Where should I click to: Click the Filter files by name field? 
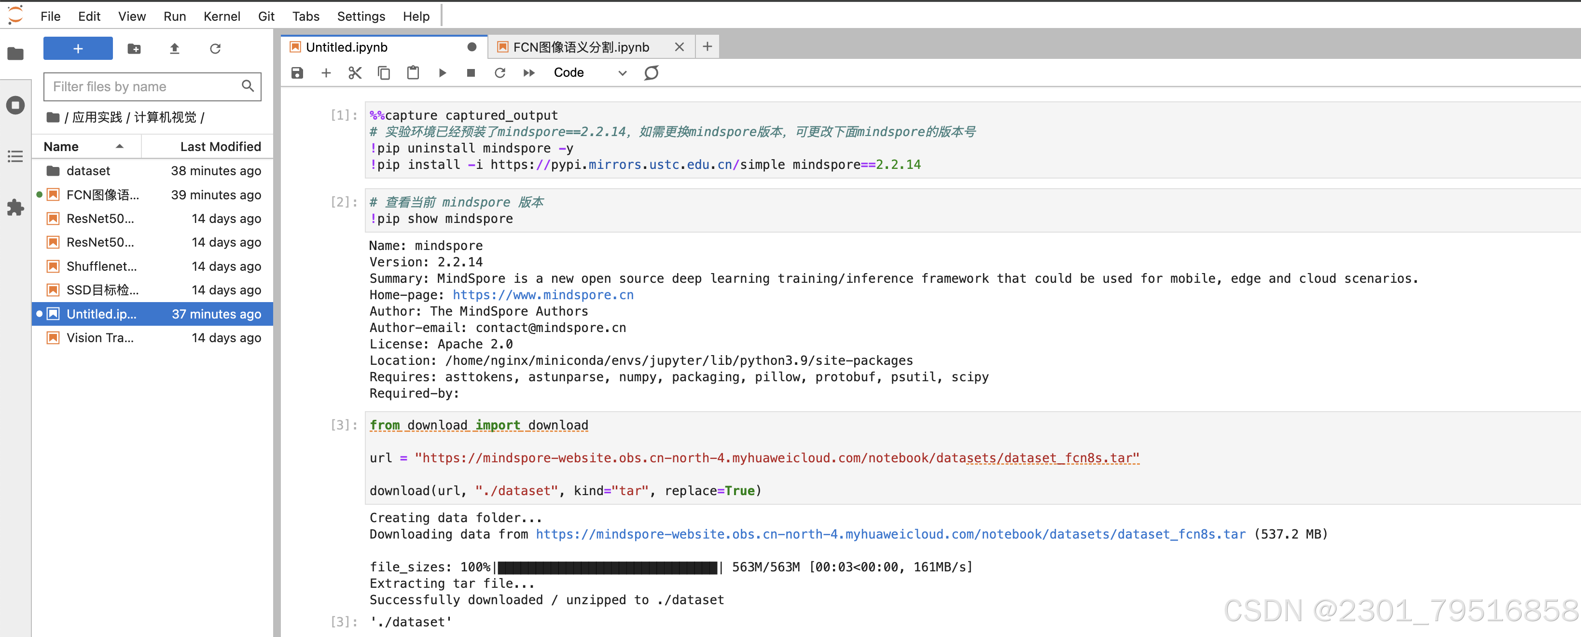tap(144, 86)
